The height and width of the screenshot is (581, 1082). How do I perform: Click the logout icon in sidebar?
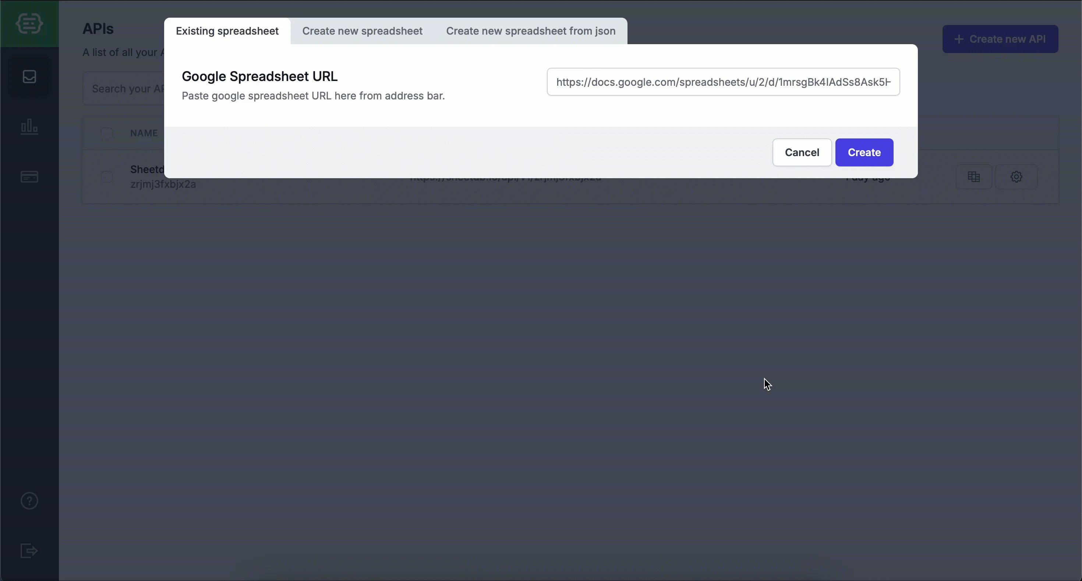[29, 551]
